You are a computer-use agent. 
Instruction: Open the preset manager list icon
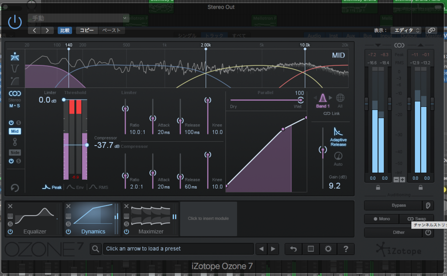[x=311, y=249]
